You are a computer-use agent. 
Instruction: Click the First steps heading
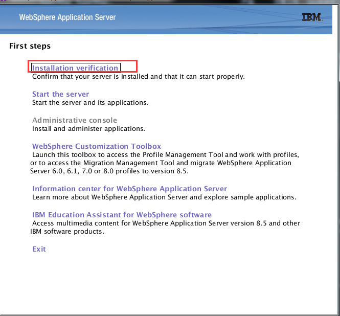(x=30, y=46)
